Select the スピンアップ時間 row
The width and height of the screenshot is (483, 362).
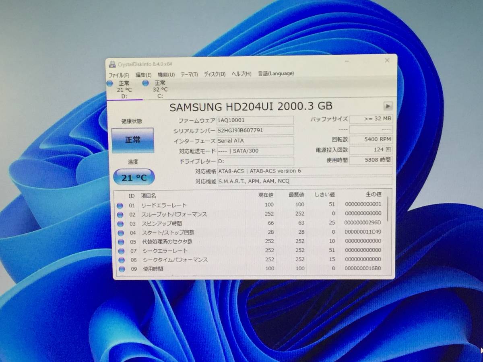[250, 223]
